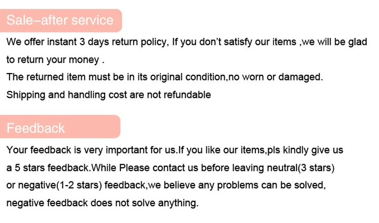The width and height of the screenshot is (379, 223).
Task: Click the word 'anything' in last line
Action: click(178, 203)
